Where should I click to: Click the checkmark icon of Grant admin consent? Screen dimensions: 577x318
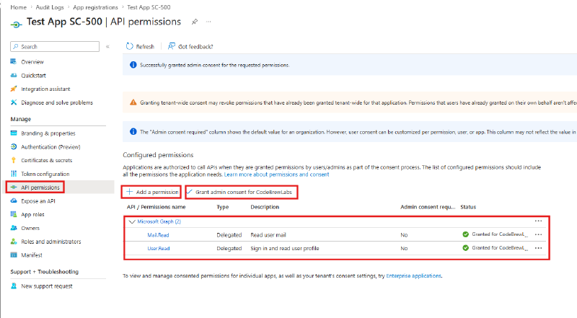tap(190, 192)
